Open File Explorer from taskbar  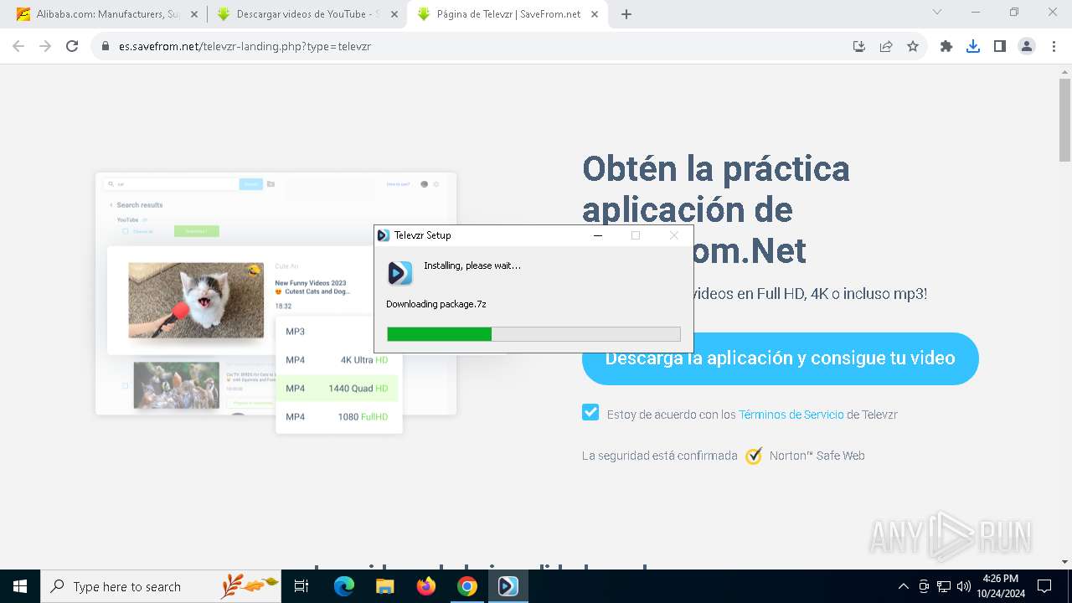(384, 586)
